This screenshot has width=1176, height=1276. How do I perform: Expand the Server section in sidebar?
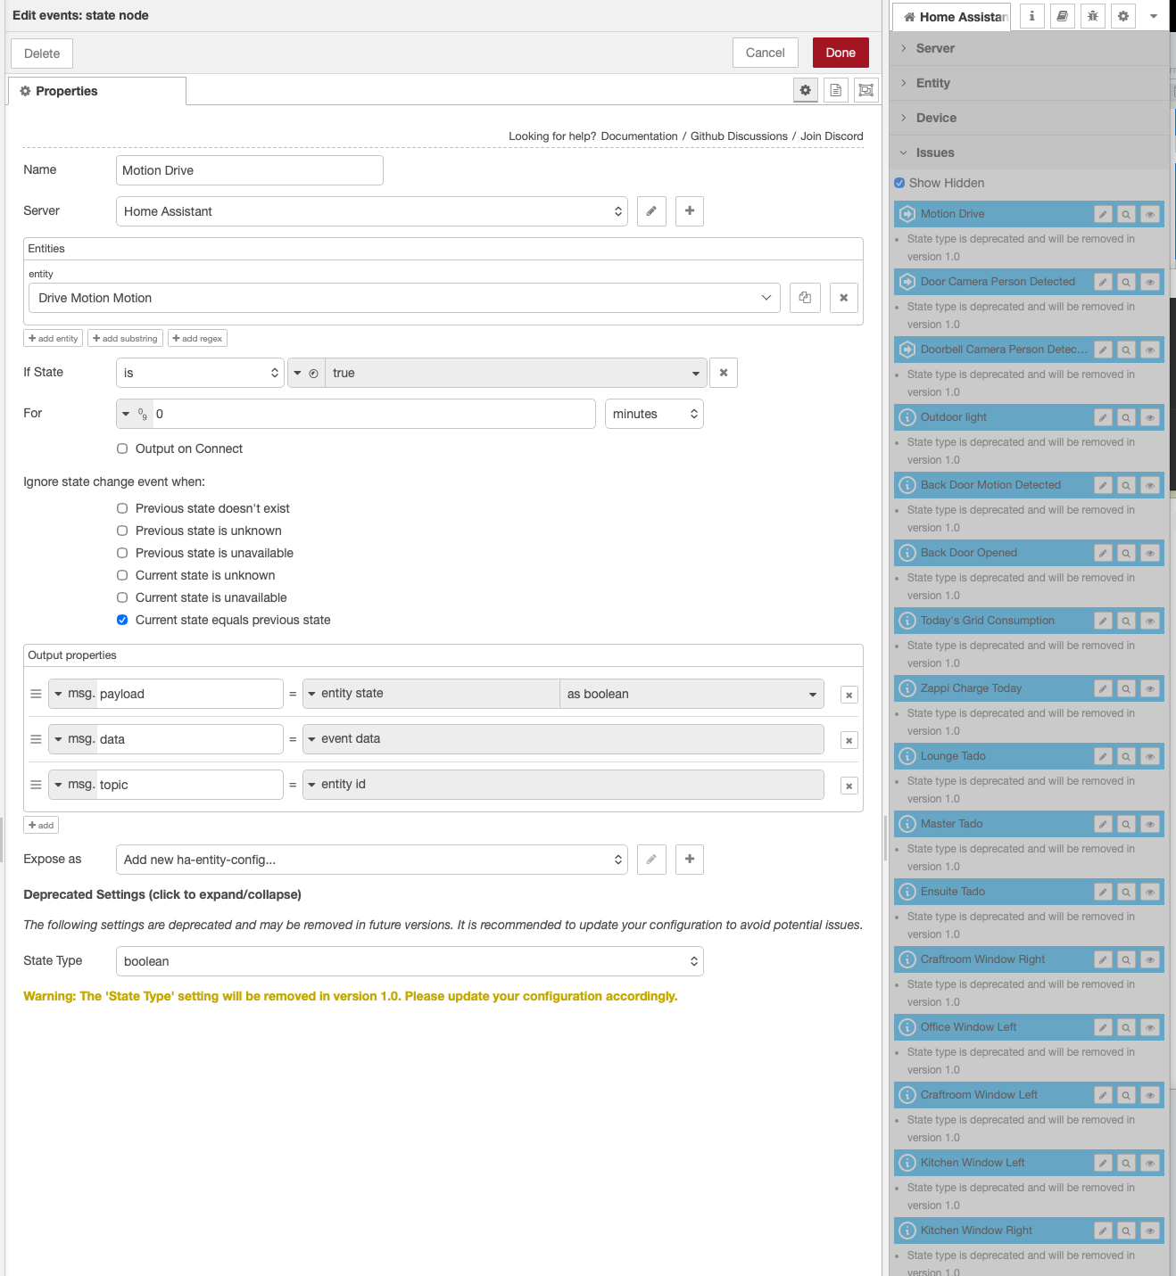tap(934, 48)
